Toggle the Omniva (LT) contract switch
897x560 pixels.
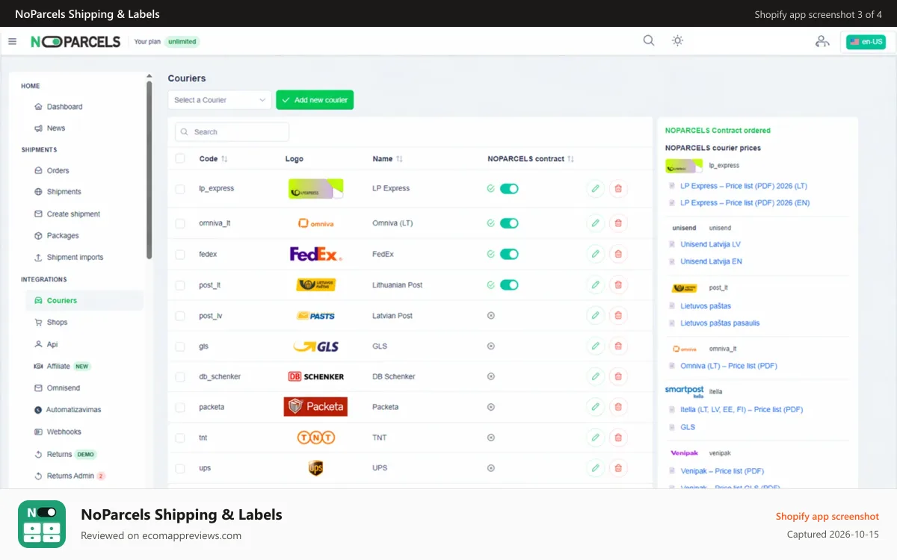(x=509, y=223)
